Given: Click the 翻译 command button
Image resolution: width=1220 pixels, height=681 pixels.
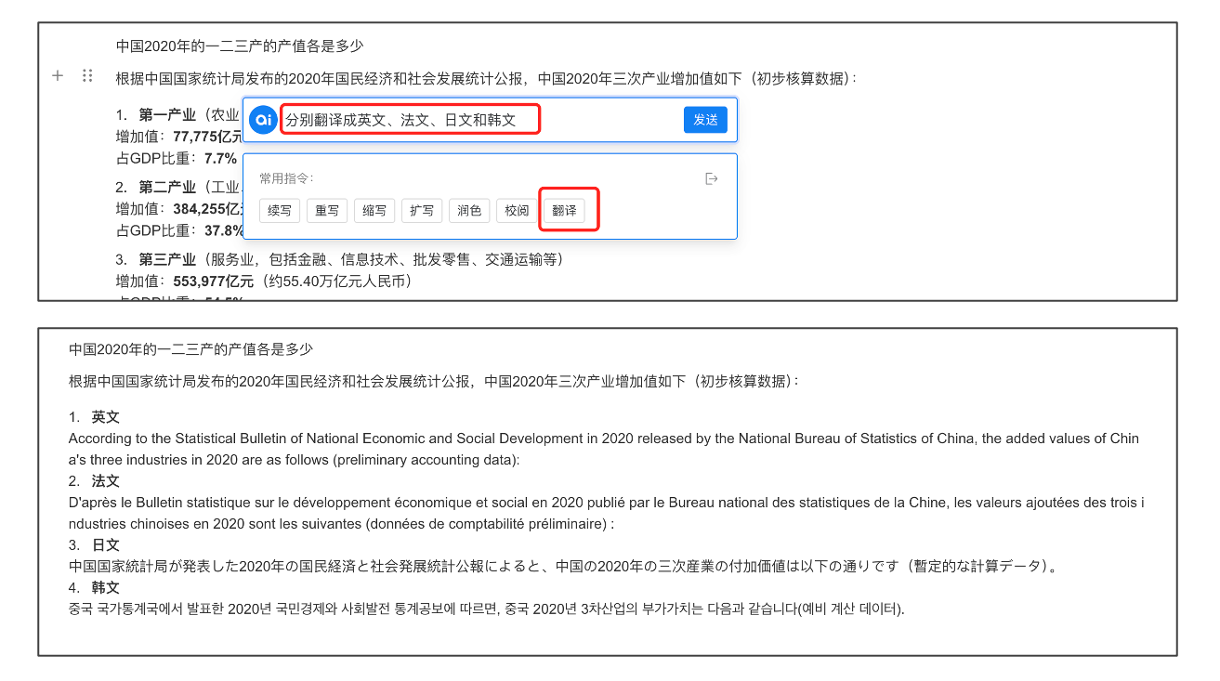Looking at the screenshot, I should click(564, 211).
